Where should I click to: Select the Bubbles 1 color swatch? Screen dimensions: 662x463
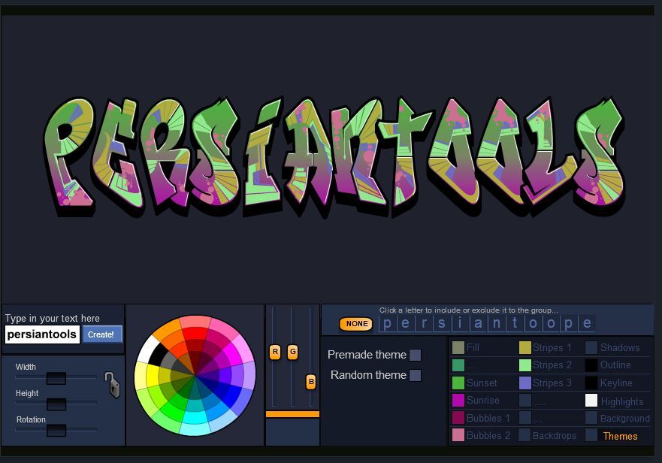(x=458, y=418)
